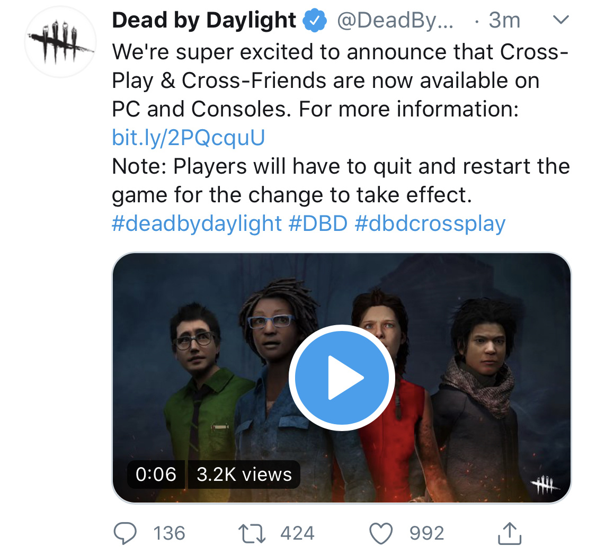Open the reply speech-bubble icon

coord(125,533)
